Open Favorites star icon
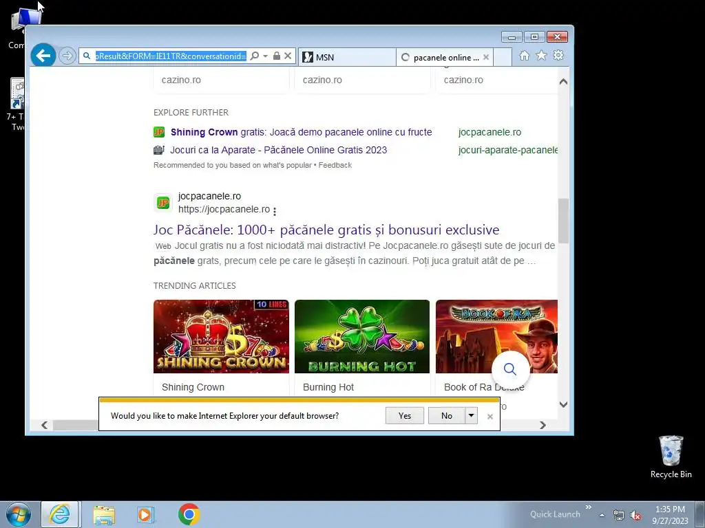 point(541,55)
